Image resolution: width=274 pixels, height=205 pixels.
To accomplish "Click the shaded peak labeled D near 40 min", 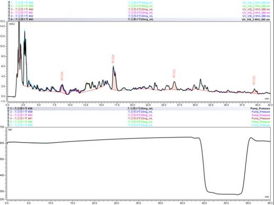I will pyautogui.click(x=255, y=91).
